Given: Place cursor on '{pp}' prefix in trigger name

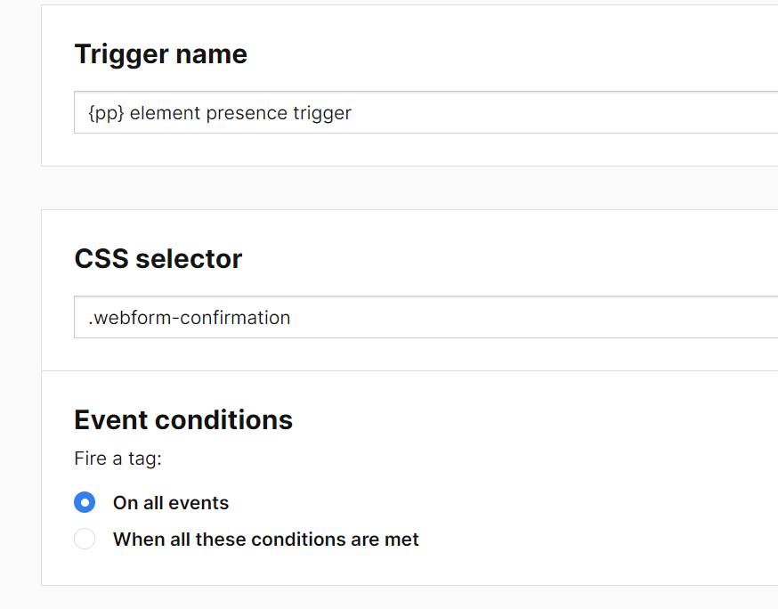Looking at the screenshot, I should point(106,113).
